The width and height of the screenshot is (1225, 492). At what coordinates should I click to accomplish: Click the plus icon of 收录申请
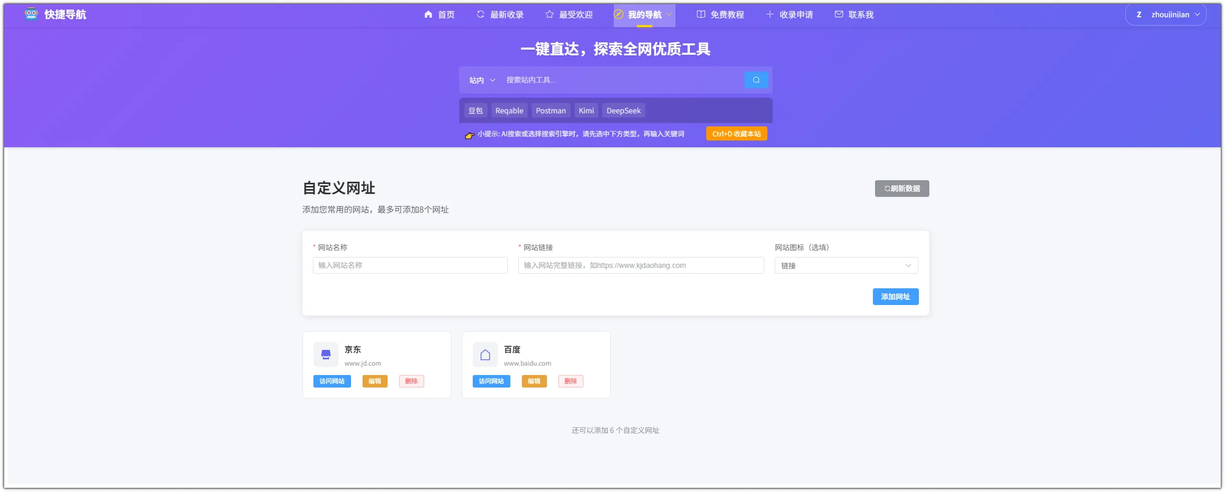769,15
